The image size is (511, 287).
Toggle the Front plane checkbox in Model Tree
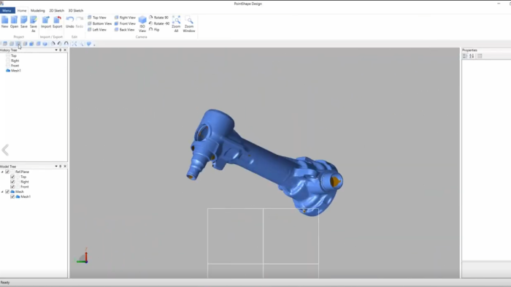[12, 187]
